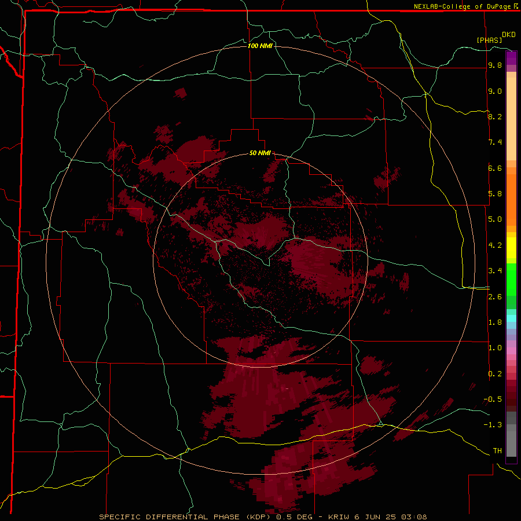Click the 9.0 value on color scale
This screenshot has height=521, width=521.
tap(495, 91)
